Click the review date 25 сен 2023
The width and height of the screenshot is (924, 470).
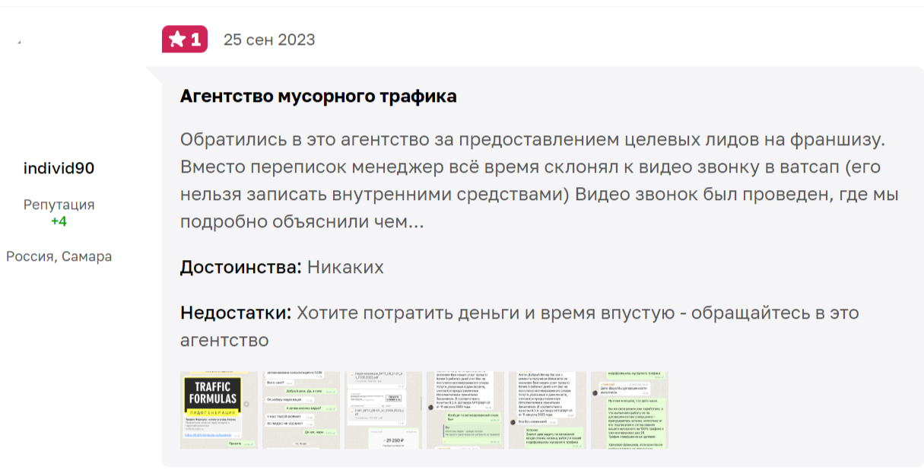tap(268, 40)
